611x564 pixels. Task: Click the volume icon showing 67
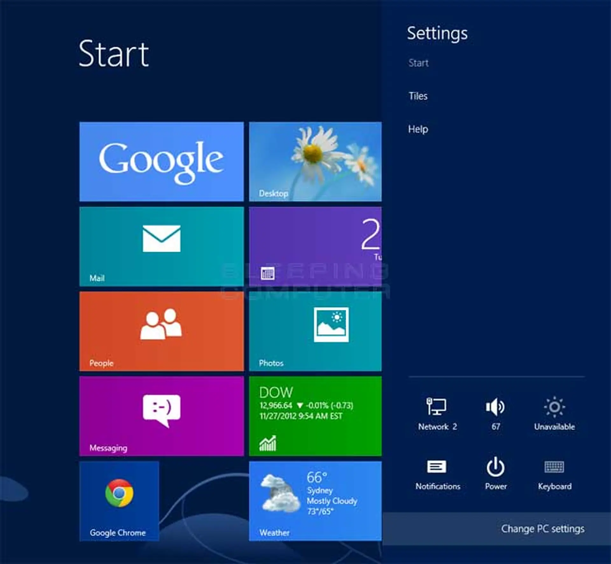tap(495, 411)
